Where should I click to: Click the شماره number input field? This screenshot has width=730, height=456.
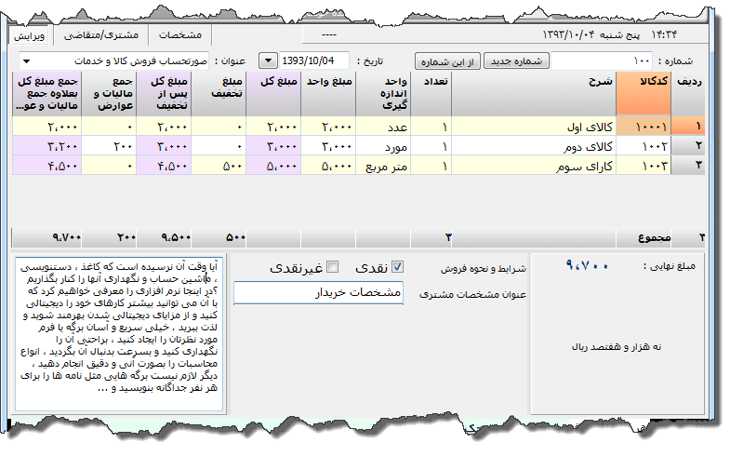click(604, 61)
